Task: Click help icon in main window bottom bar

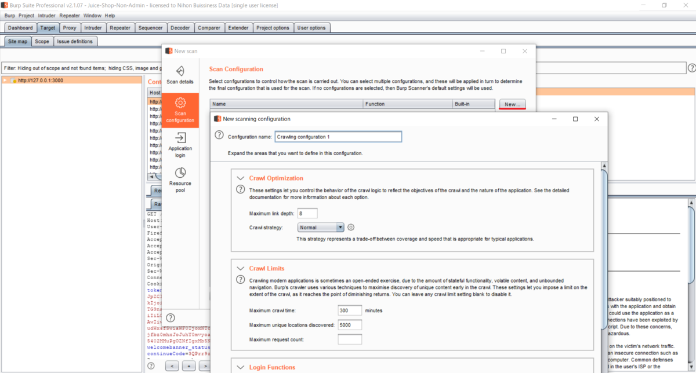Action: [151, 366]
